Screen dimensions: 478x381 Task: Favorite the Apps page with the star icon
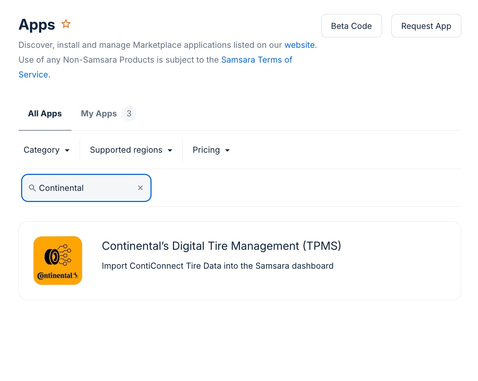[66, 24]
